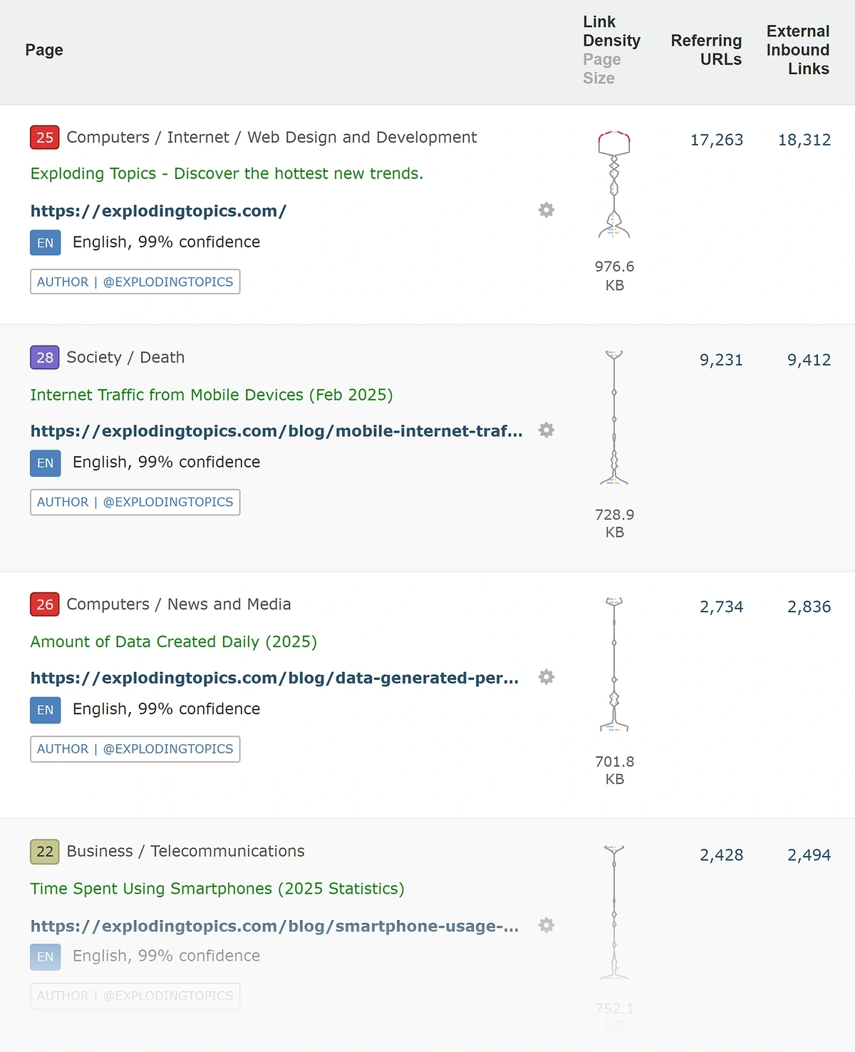Sort by Page Size sub-header
855x1052 pixels.
click(x=602, y=69)
